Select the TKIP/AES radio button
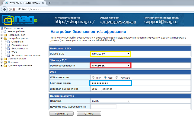This screenshot has height=116, width=194. [x=117, y=77]
